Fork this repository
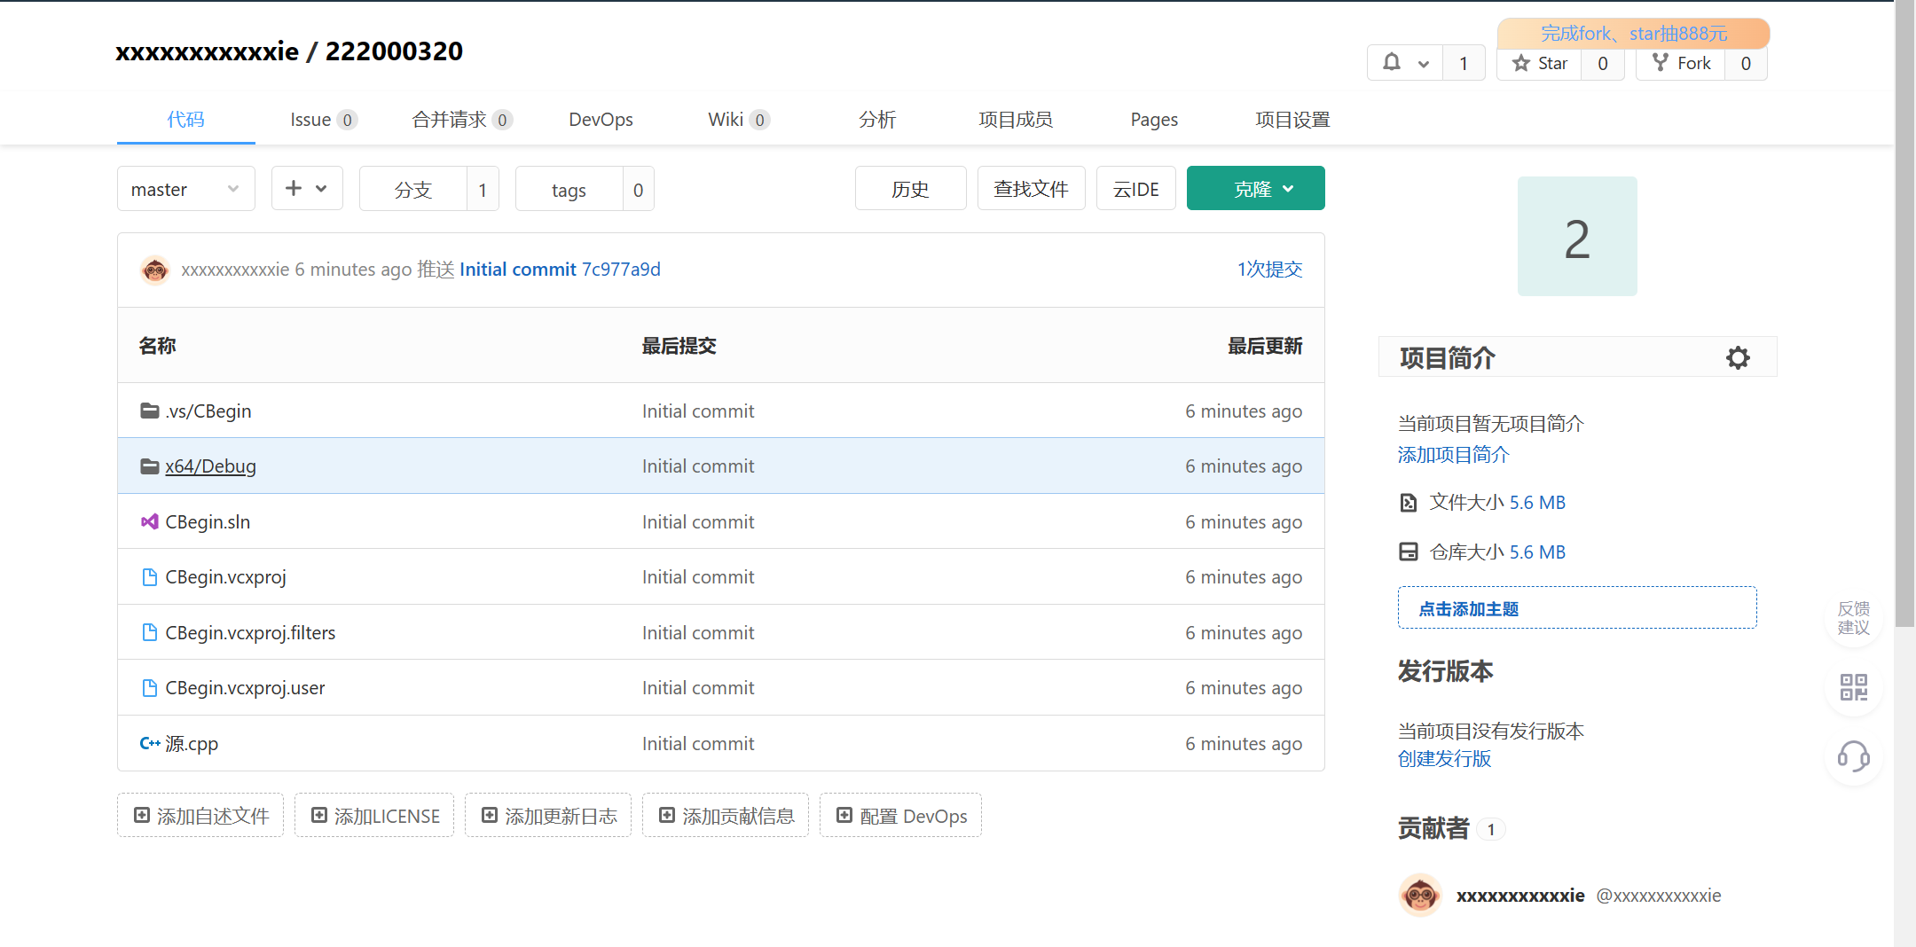 [x=1681, y=63]
